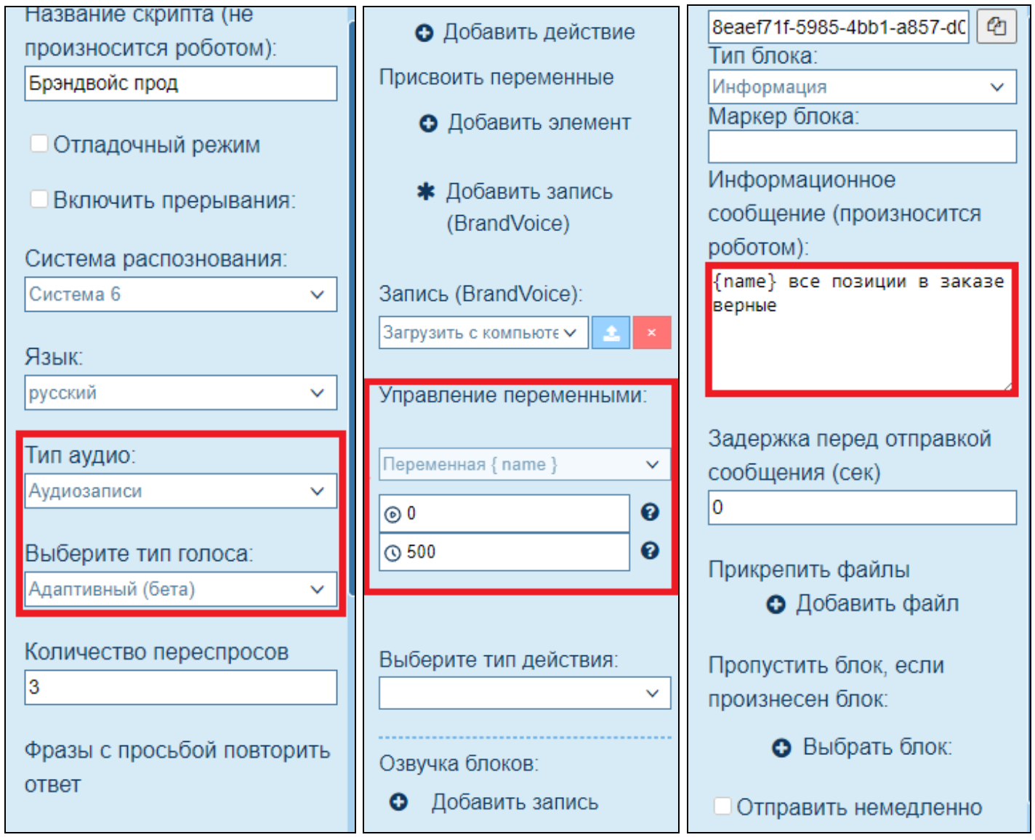The width and height of the screenshot is (1035, 840).
Task: Click the help icon beside the 500 field
Action: pos(650,551)
